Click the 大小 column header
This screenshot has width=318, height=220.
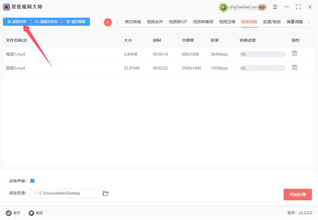pyautogui.click(x=128, y=40)
